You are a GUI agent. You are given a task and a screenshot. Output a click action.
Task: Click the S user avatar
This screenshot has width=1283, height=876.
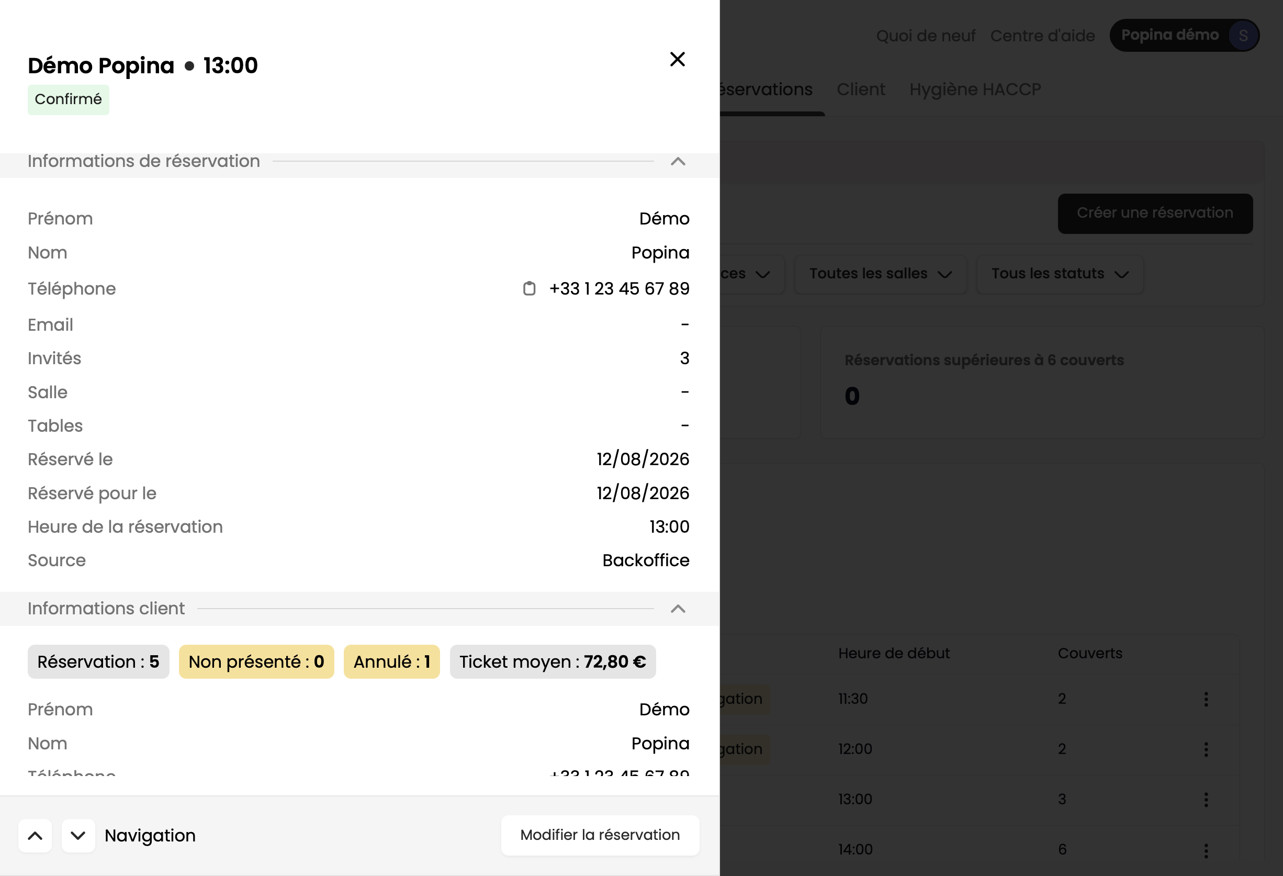click(x=1243, y=36)
